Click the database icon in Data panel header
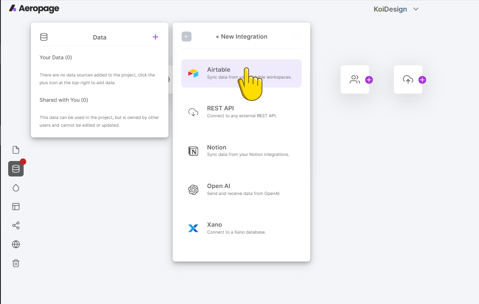Viewport: 479px width, 304px height. coord(44,37)
